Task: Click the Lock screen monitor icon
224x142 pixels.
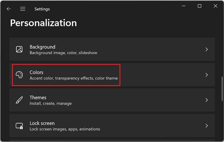Action: tap(19, 126)
